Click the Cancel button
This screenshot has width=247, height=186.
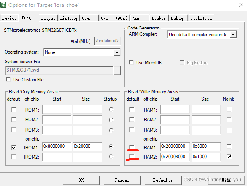122,180
